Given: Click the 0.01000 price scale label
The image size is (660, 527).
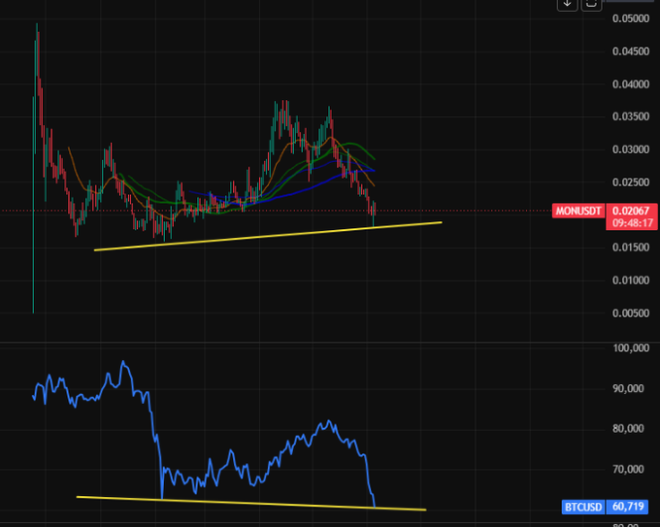Looking at the screenshot, I should coord(631,280).
